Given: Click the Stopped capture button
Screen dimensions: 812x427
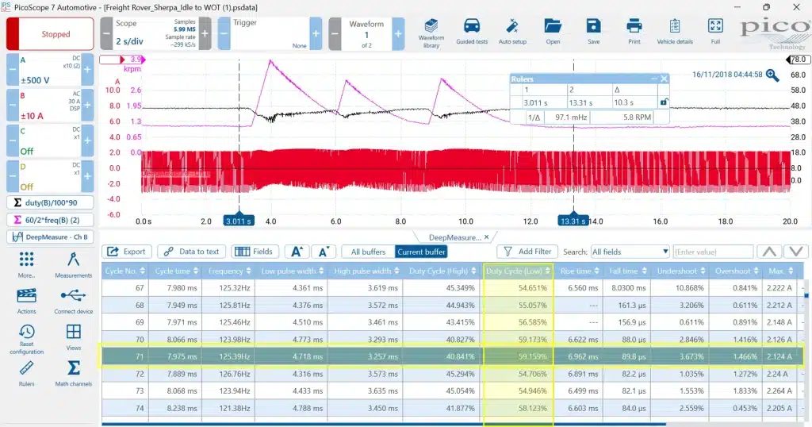Looking at the screenshot, I should pyautogui.click(x=50, y=33).
